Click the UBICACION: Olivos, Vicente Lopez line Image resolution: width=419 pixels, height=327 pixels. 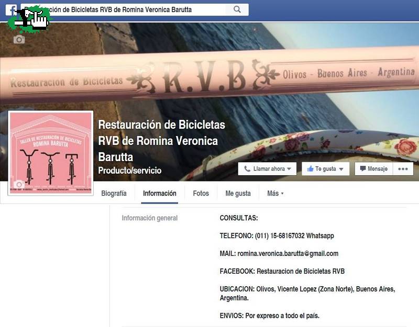coord(307,294)
